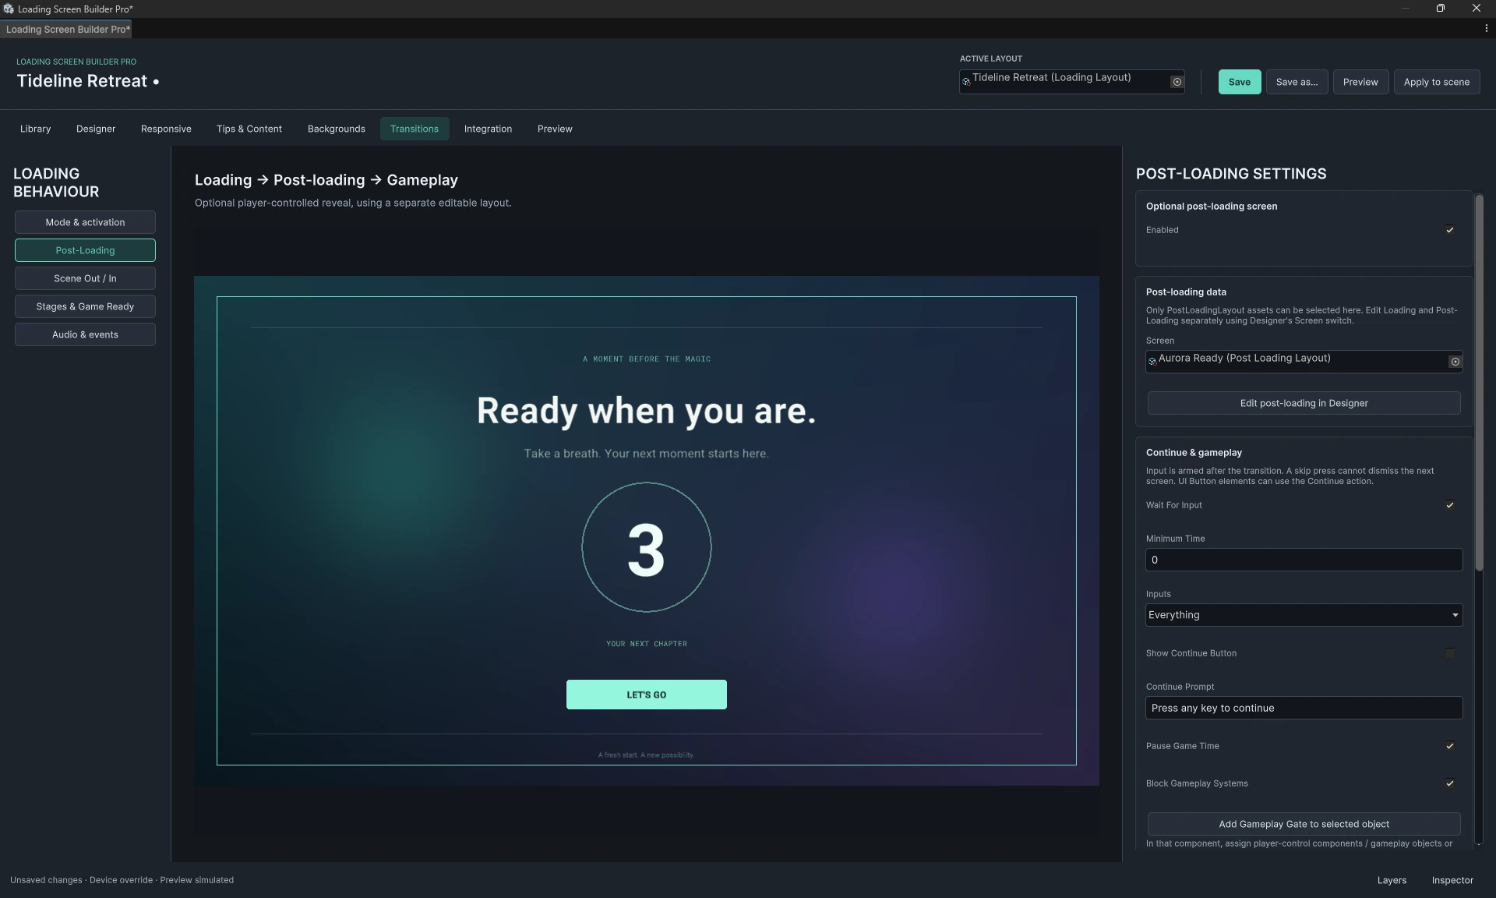Click the Minimum Time input field
Screen dimensions: 1496x898
(x=1304, y=560)
